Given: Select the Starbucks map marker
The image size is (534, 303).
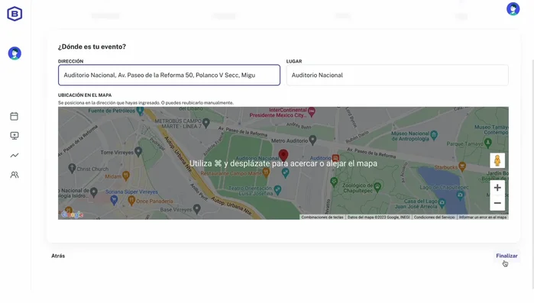Looking at the screenshot, I should click(x=462, y=166).
